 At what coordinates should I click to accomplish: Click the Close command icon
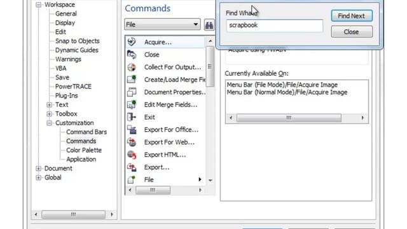coord(132,55)
